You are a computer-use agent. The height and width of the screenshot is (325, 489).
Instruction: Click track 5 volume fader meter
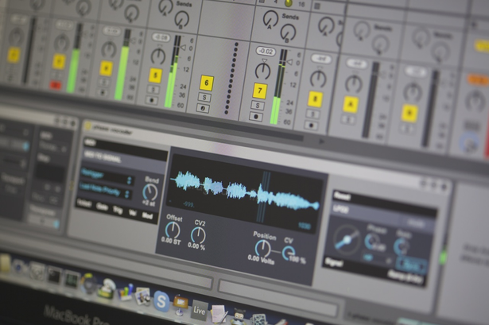coord(173,72)
